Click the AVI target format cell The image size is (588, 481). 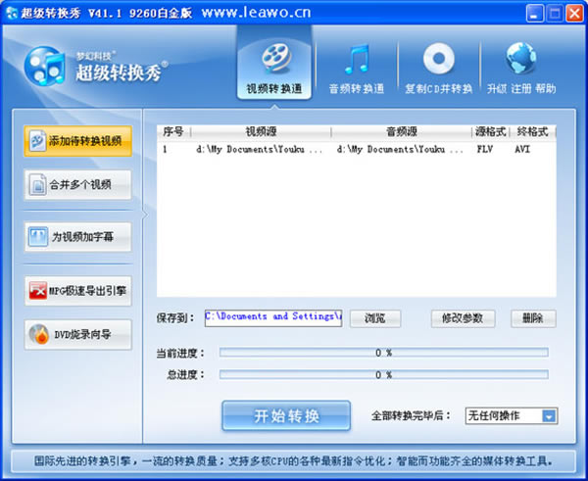(522, 150)
